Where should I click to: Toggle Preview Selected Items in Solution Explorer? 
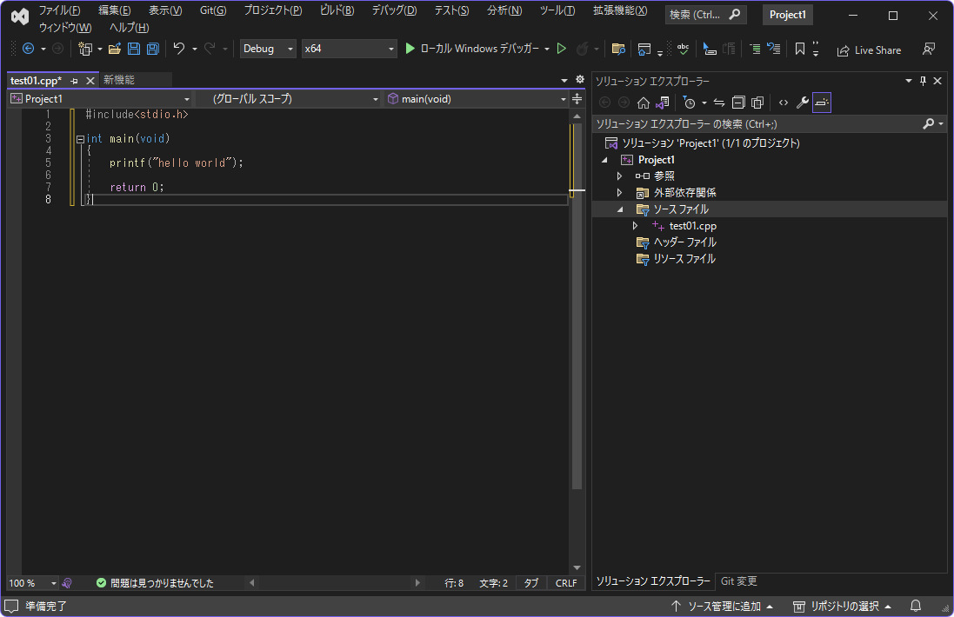coord(821,102)
